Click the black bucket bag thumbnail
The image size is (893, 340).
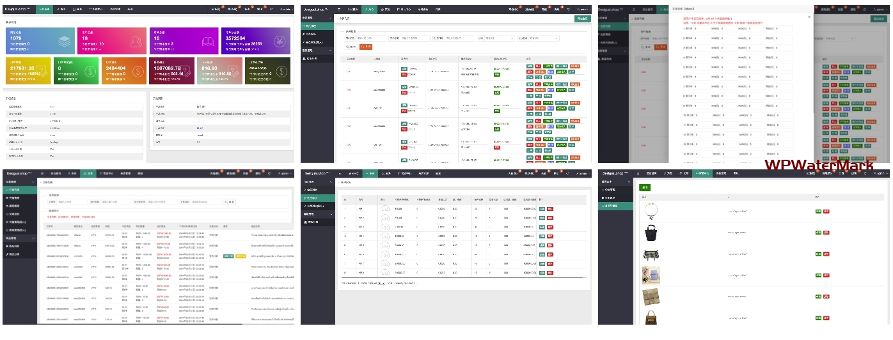(x=651, y=232)
